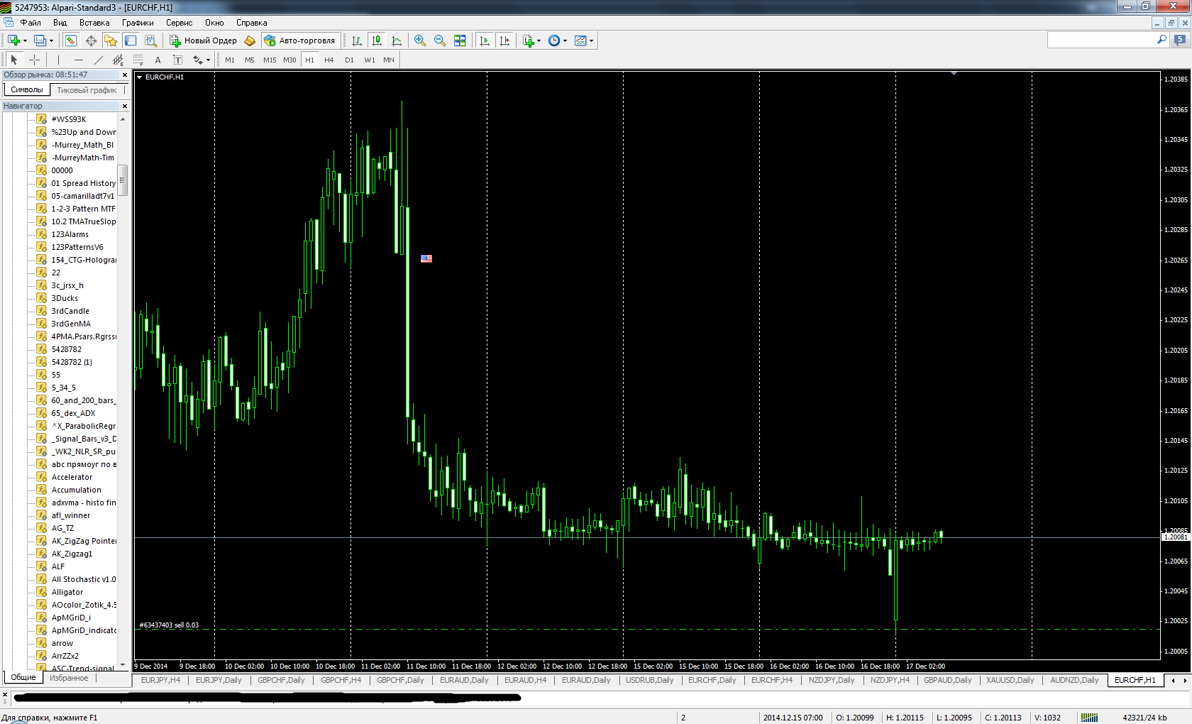Open the indicators list icon

pyautogui.click(x=529, y=40)
